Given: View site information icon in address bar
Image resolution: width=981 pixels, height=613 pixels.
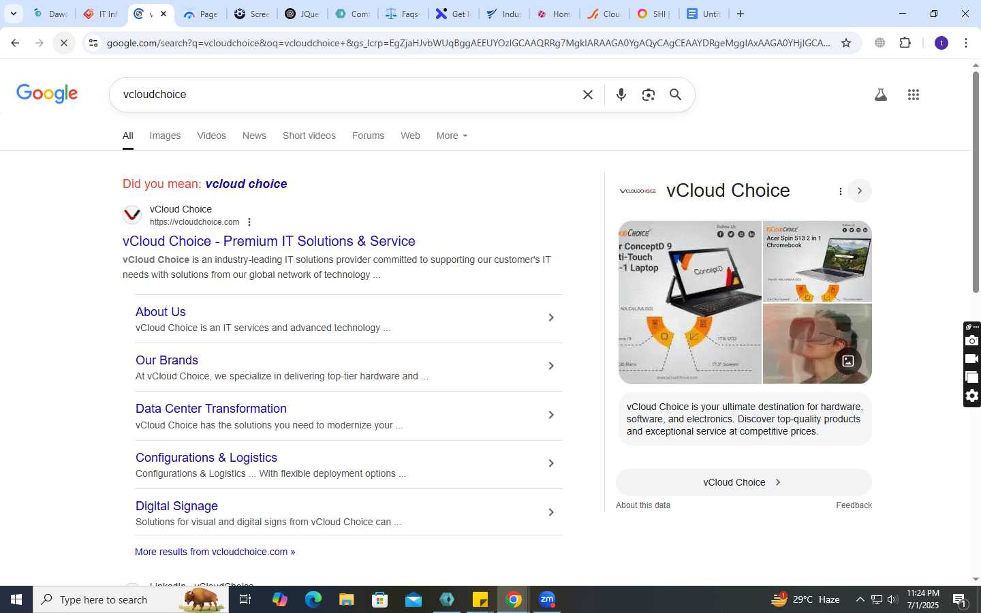Looking at the screenshot, I should [93, 43].
